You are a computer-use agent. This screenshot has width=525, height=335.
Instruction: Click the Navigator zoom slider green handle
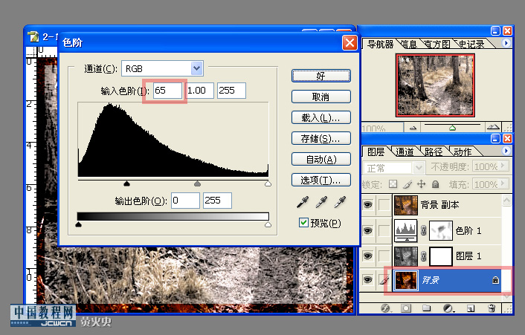click(452, 128)
